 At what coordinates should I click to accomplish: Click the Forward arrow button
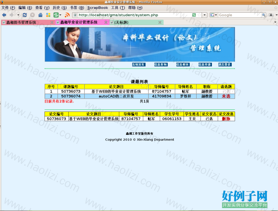(12, 15)
